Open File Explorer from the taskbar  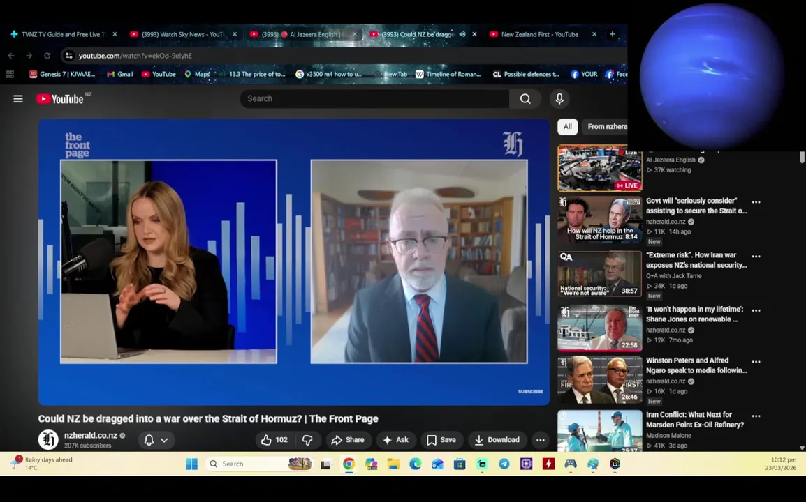[393, 464]
